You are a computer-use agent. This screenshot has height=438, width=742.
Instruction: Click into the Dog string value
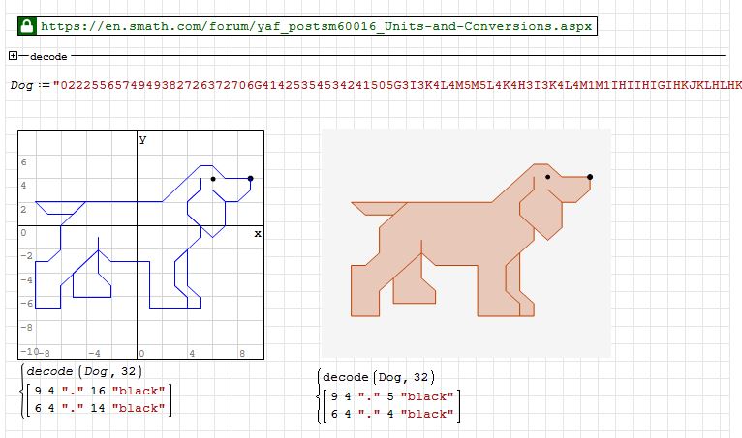point(387,85)
